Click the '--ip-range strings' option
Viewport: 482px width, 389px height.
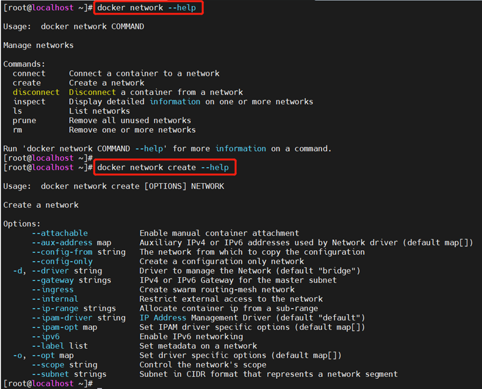[x=74, y=308]
